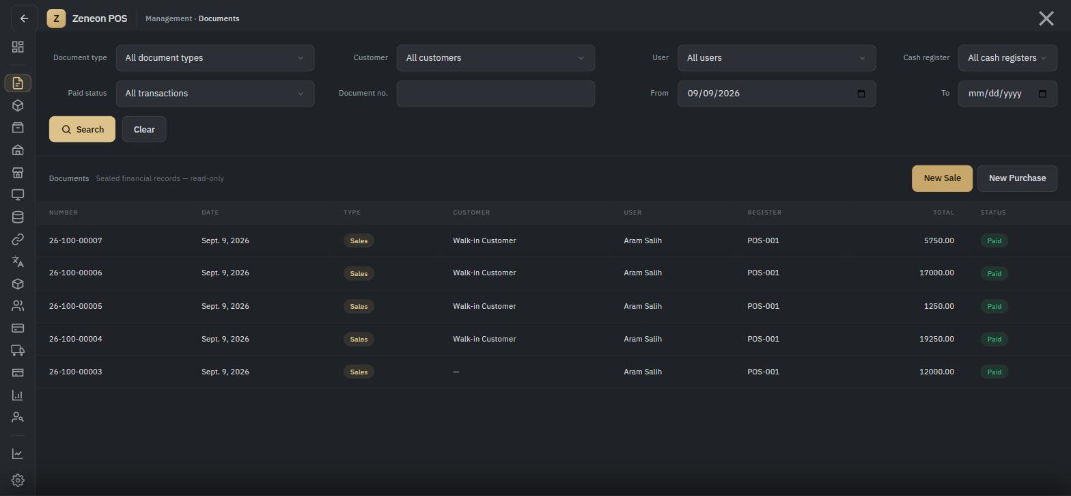The image size is (1071, 496).
Task: Open the translation language icon in sidebar
Action: [18, 262]
